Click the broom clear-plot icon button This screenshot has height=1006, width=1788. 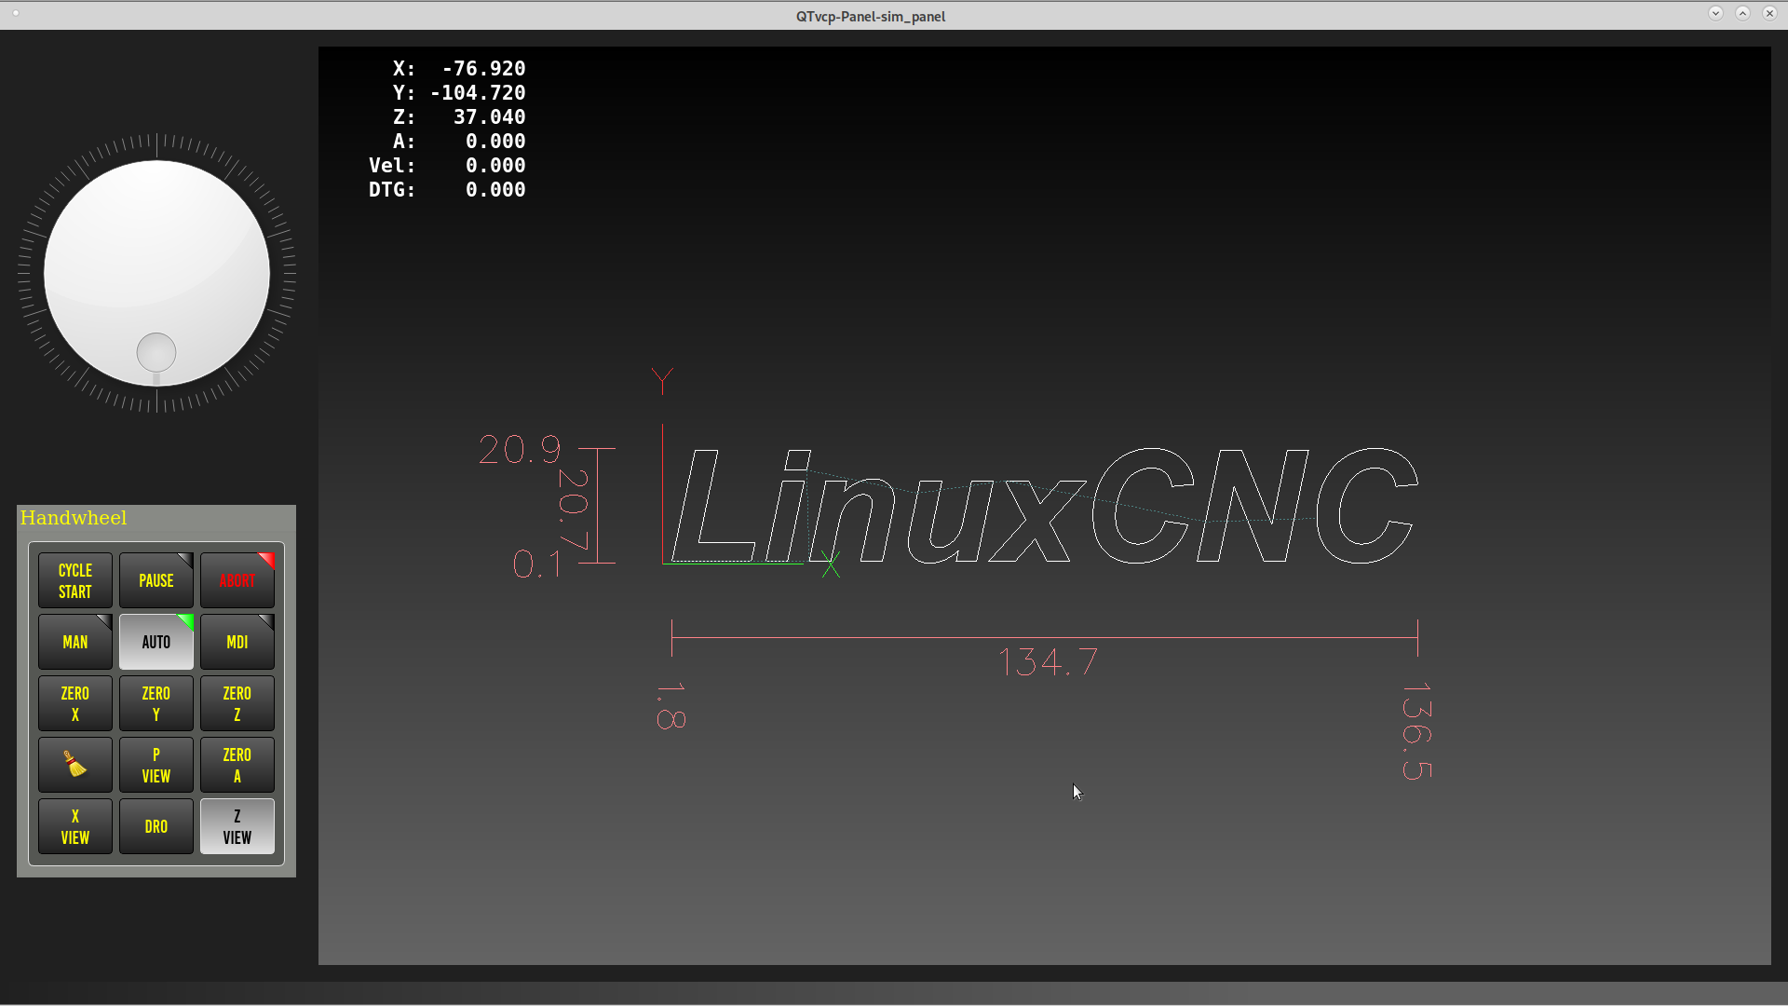pyautogui.click(x=75, y=765)
